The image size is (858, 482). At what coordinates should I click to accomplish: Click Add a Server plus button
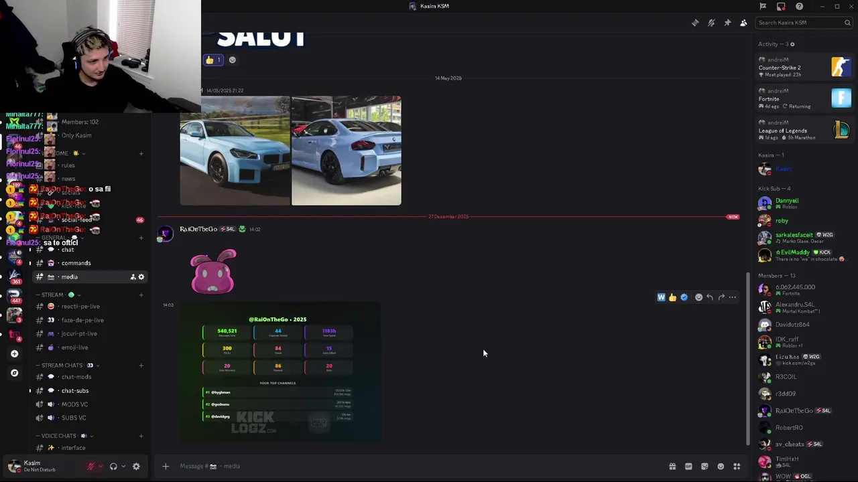(14, 353)
